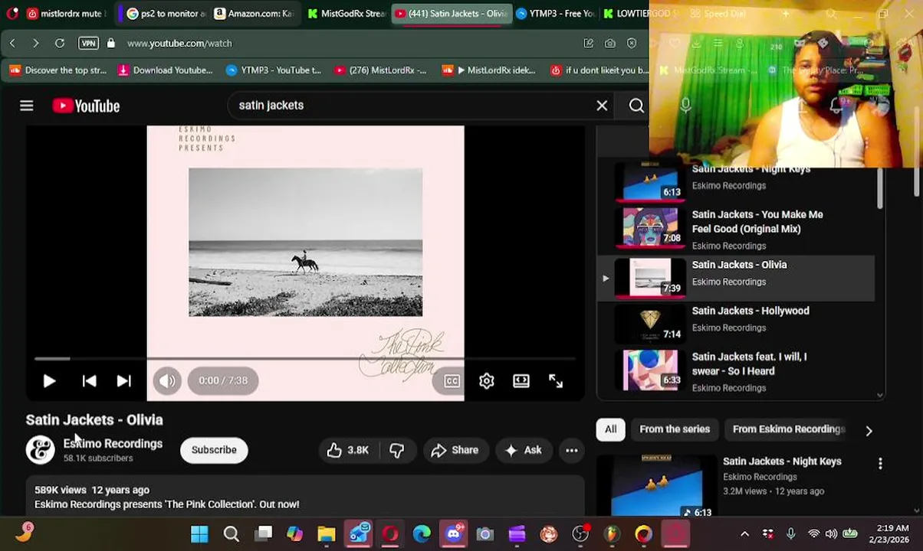Skip to the previous video
923x551 pixels.
click(89, 380)
